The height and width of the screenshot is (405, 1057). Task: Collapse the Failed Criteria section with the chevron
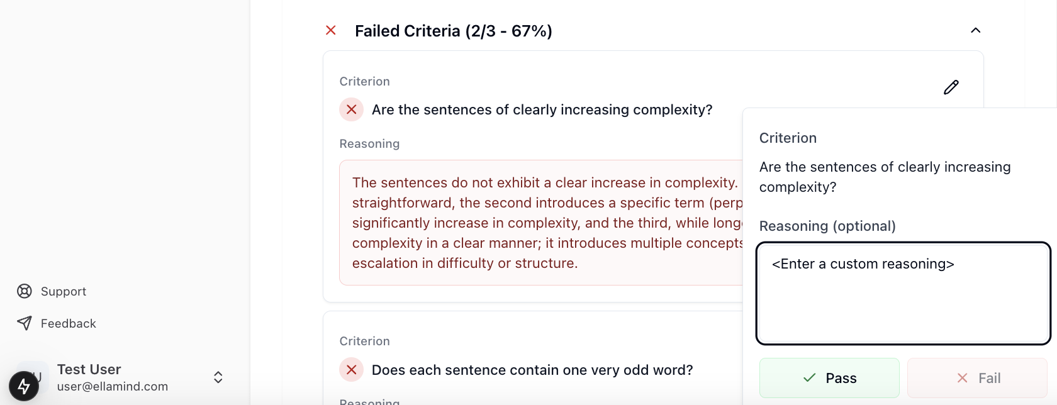point(976,30)
